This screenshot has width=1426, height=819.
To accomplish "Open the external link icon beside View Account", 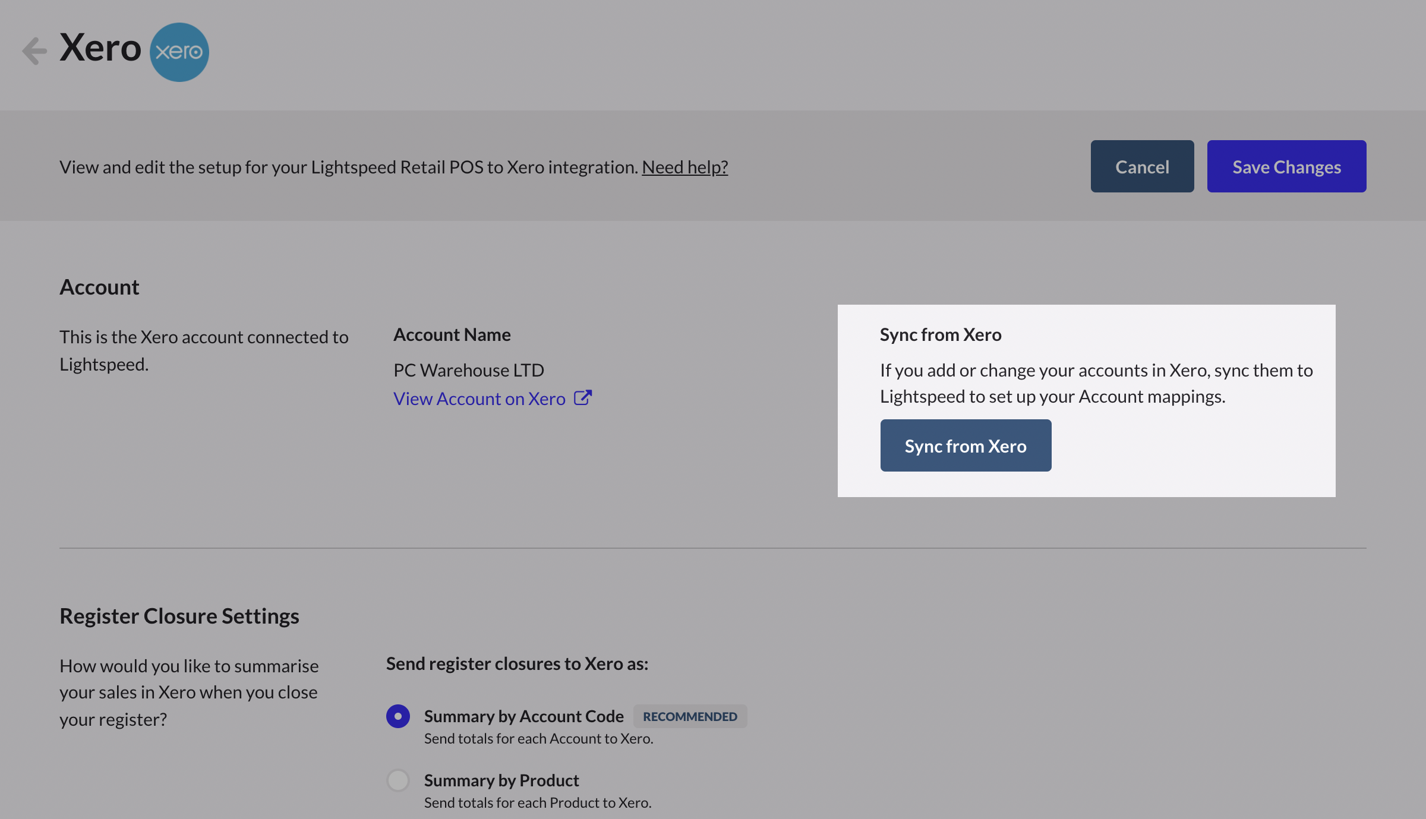I will point(583,397).
